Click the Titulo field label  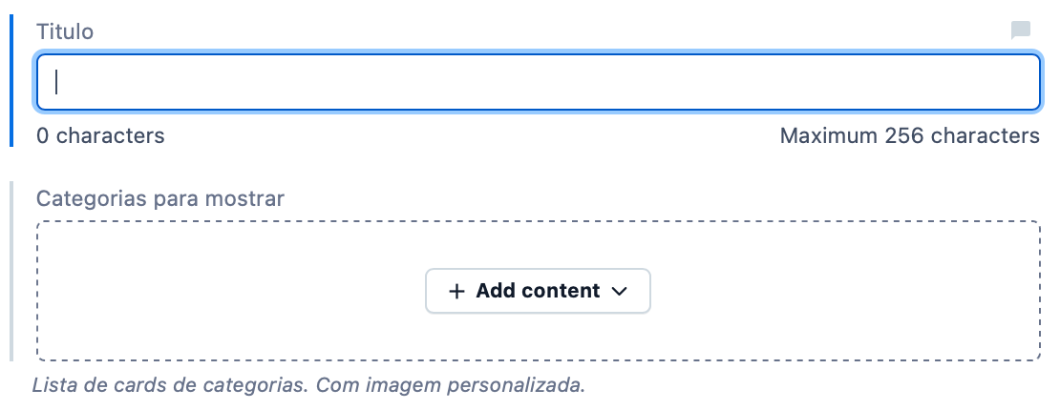pos(65,31)
